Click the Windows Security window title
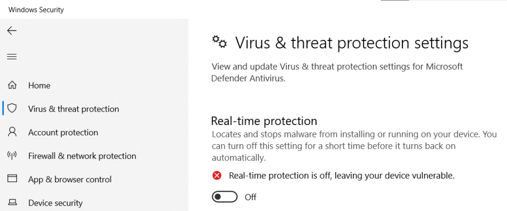Viewport: 507px width, 211px height. 36,10
